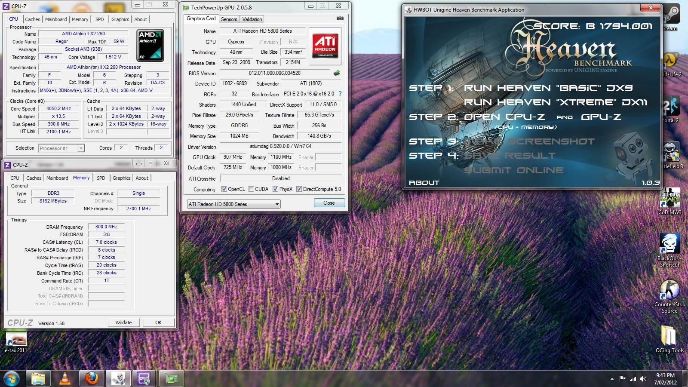
Task: Click the GPU-Z screenshot camera icon
Action: (340, 18)
